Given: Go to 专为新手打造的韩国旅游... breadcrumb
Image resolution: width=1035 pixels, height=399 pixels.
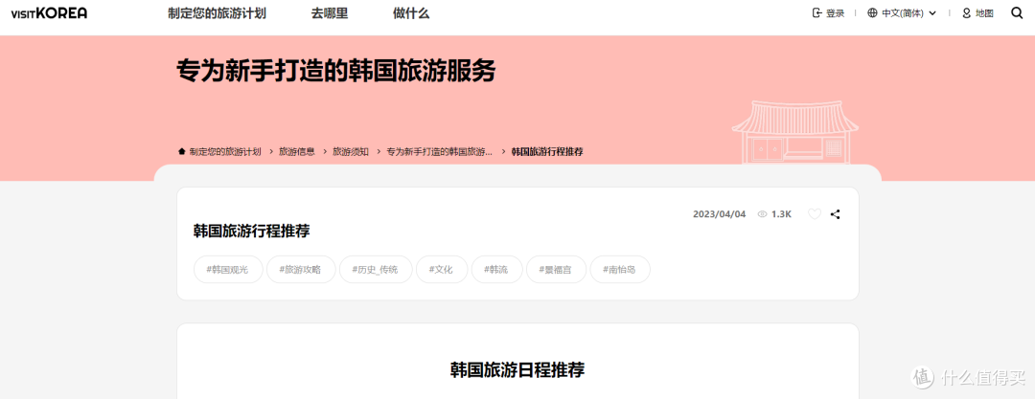Looking at the screenshot, I should click(440, 151).
